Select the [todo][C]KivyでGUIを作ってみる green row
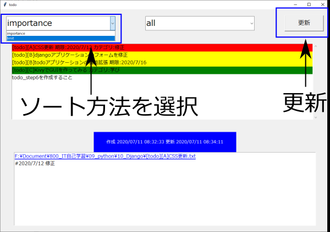Screen dimensions: 330x232 (x=162, y=70)
